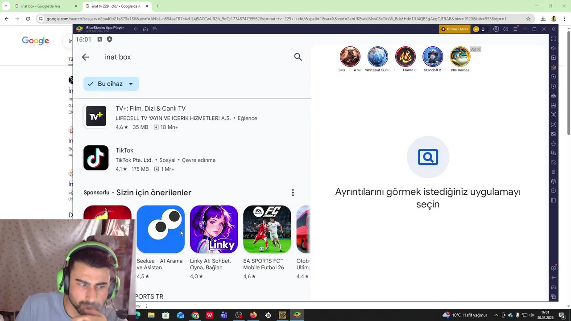
Task: Open BlueStacks title bar multi-window icon
Action: pos(155,29)
